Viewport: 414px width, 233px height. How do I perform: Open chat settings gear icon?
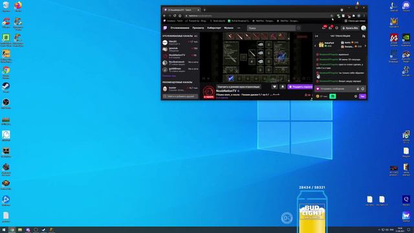(356, 96)
